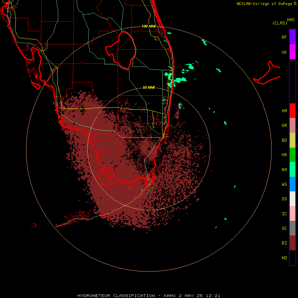The height and width of the screenshot is (298, 298).
Task: Click the 'WS' legend label
Action: 284,184
